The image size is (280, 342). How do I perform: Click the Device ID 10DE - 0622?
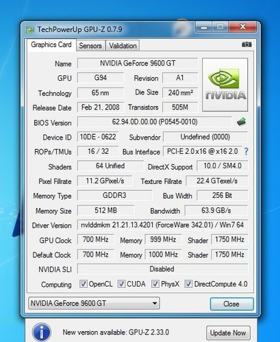pyautogui.click(x=98, y=137)
